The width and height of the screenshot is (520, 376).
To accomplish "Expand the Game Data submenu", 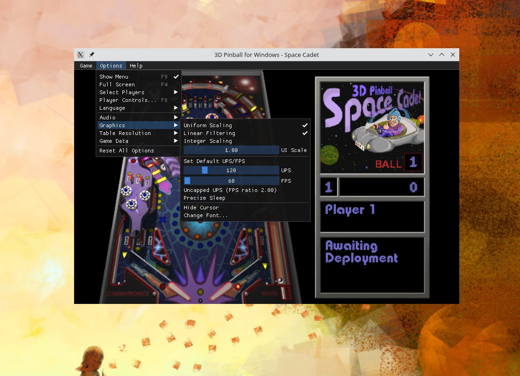I will pyautogui.click(x=139, y=141).
